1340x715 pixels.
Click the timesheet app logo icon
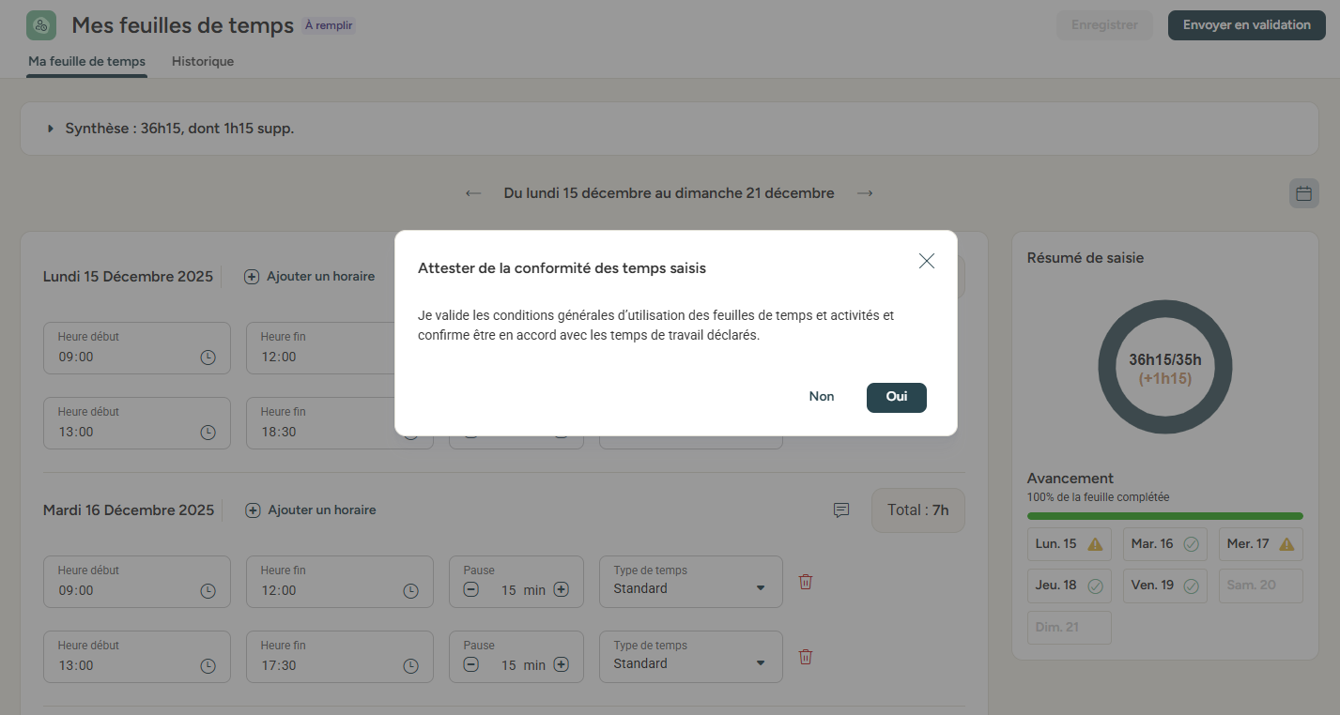[x=41, y=25]
